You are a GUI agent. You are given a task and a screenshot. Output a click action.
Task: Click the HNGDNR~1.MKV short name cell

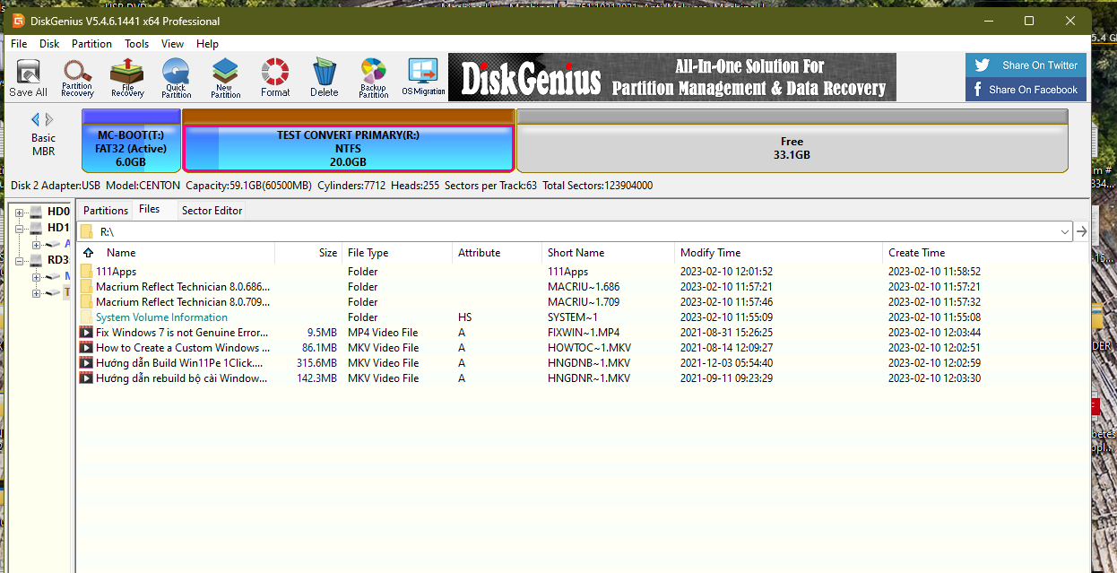point(589,378)
